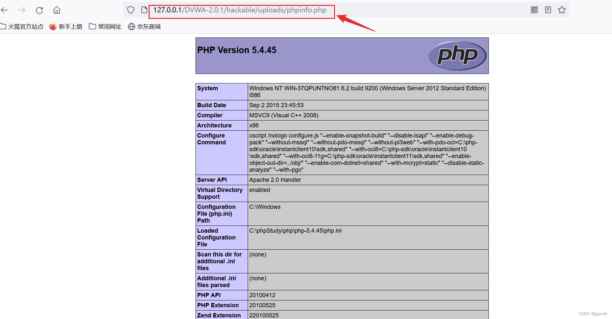Click the shield tracking protection icon

click(x=131, y=10)
